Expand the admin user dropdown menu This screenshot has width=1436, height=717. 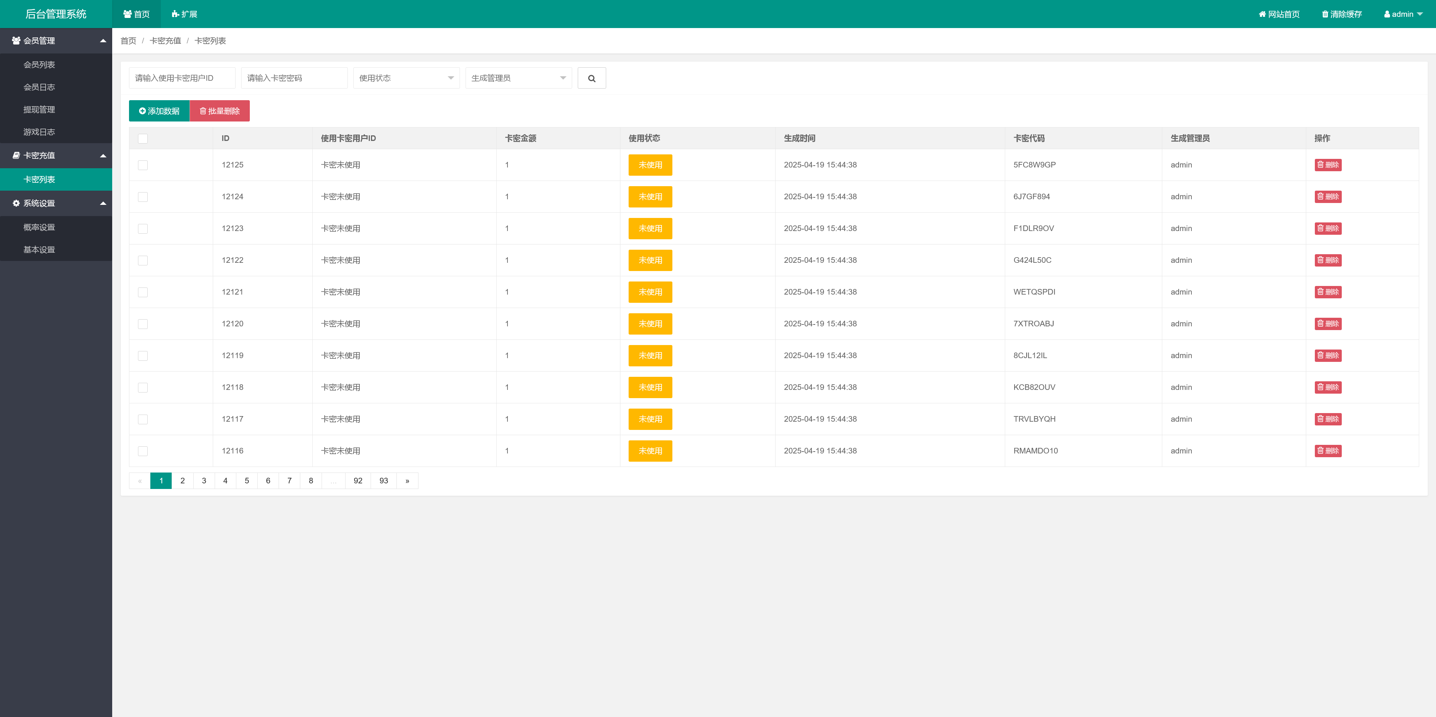click(1403, 15)
